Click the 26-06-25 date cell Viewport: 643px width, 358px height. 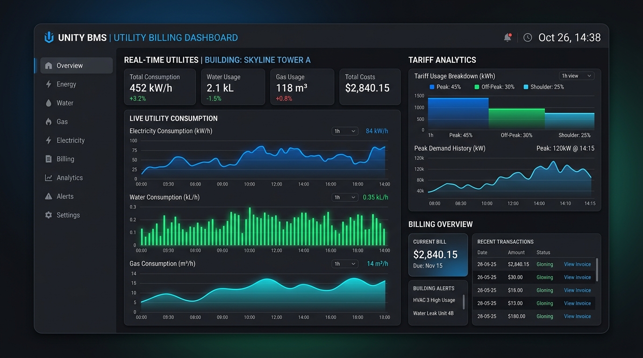click(x=486, y=264)
